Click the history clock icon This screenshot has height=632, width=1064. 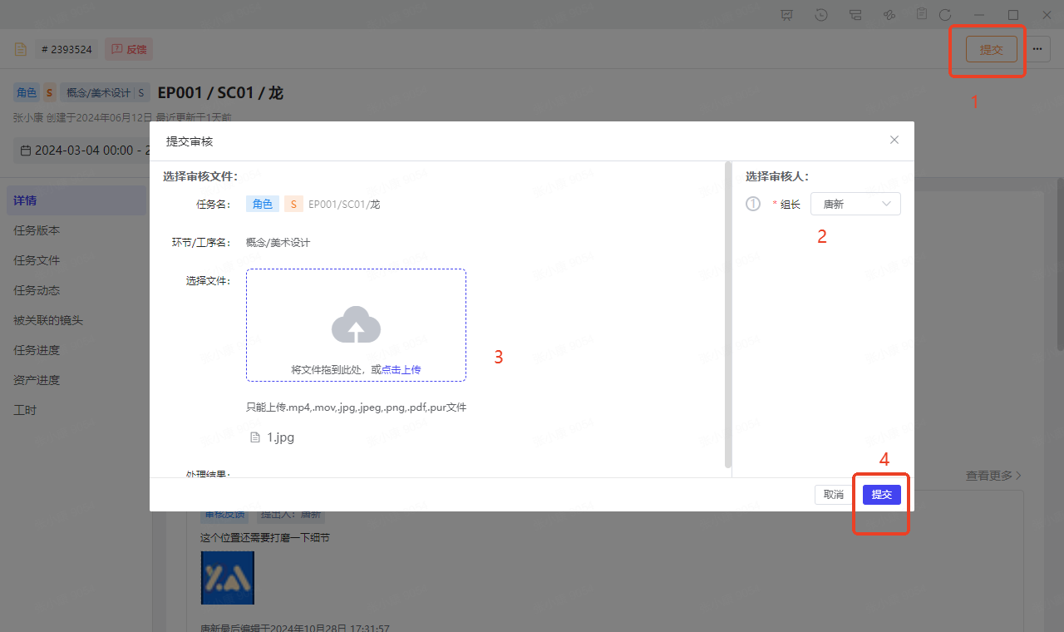[x=821, y=15]
